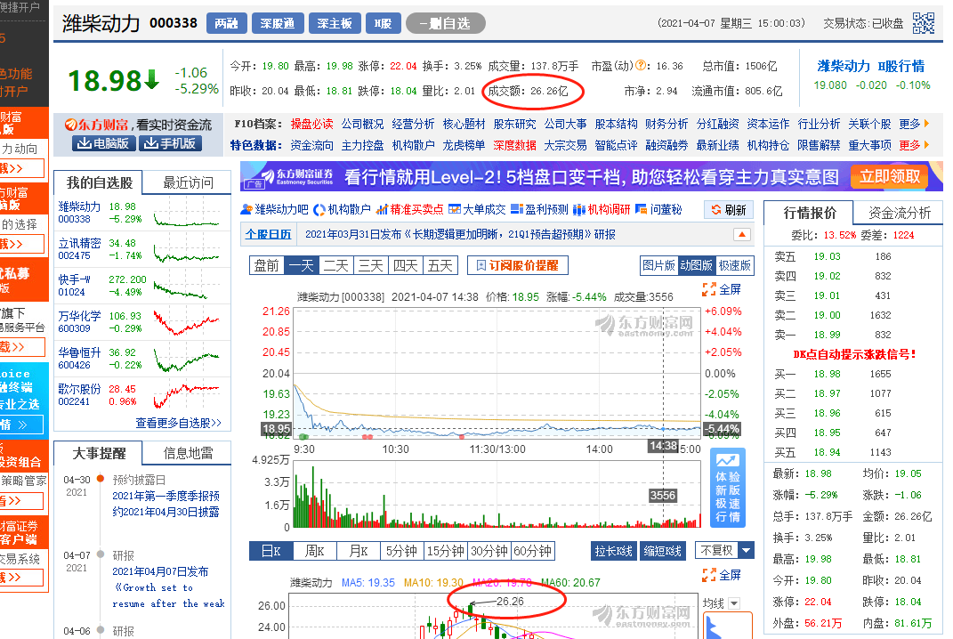Click the 刷新 refresh button
This screenshot has height=639, width=953.
729,210
